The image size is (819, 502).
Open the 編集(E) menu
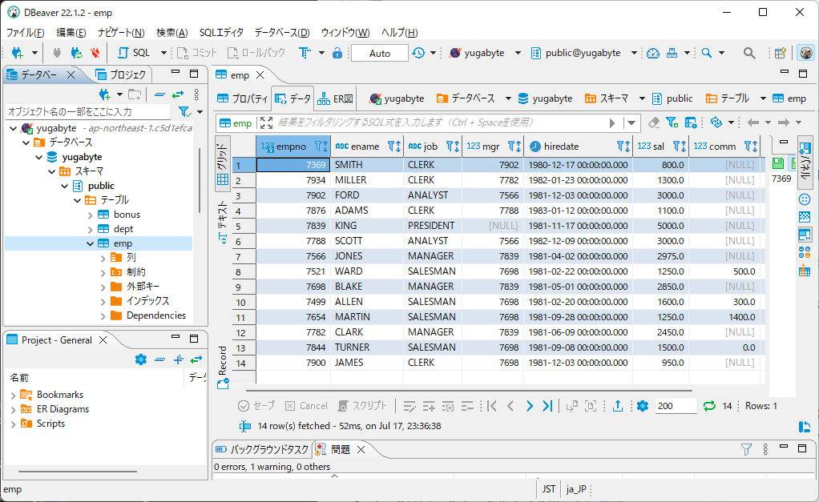point(71,32)
